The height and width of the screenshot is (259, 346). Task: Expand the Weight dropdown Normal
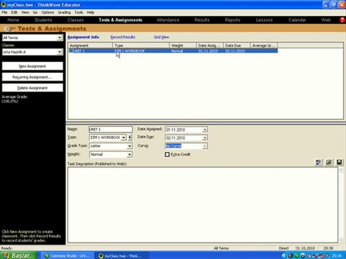tap(129, 154)
